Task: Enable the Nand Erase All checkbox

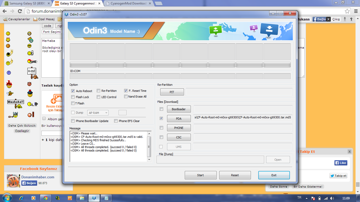Action: pyautogui.click(x=126, y=97)
